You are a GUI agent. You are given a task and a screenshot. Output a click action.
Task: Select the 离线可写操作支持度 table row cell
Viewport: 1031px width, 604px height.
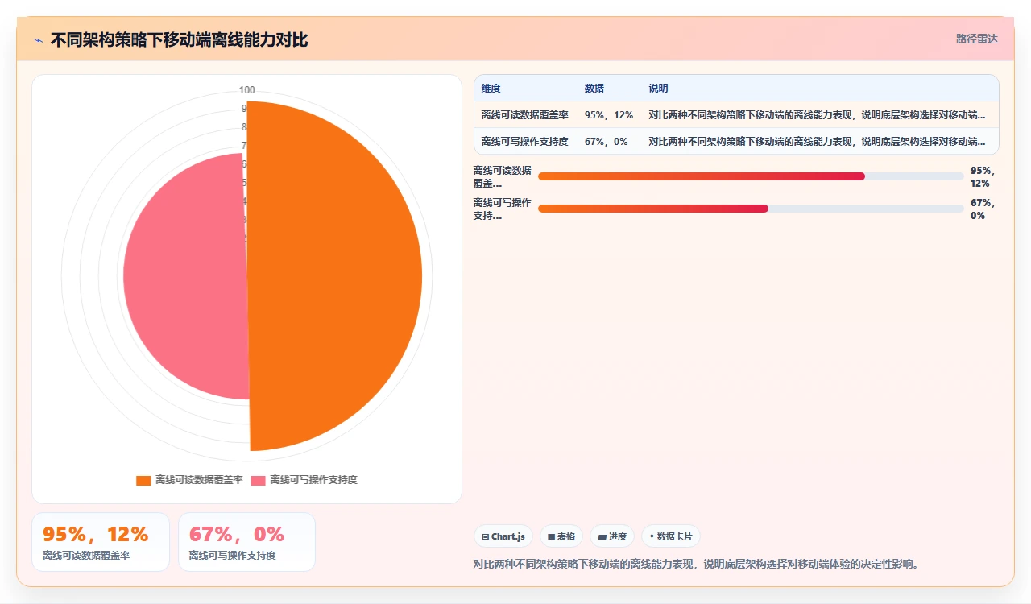[x=524, y=141]
